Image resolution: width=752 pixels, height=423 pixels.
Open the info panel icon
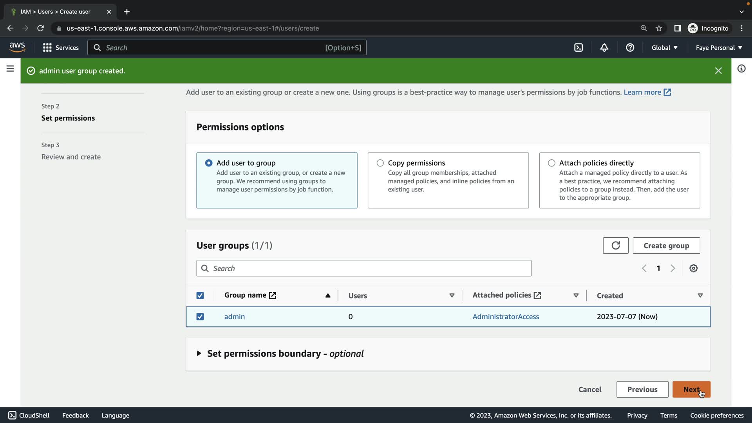click(x=741, y=69)
